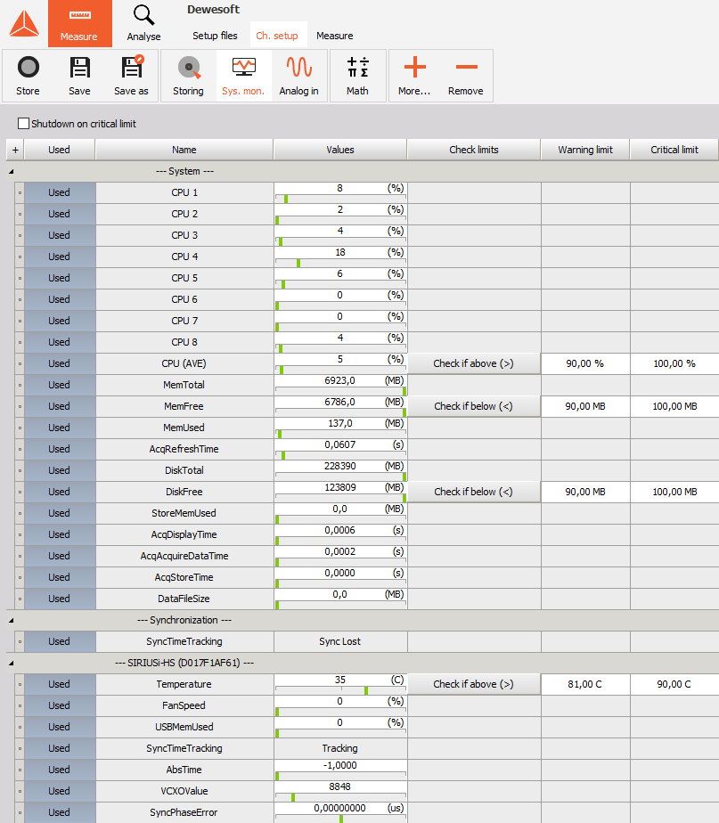Click the Remove module icon

click(466, 76)
